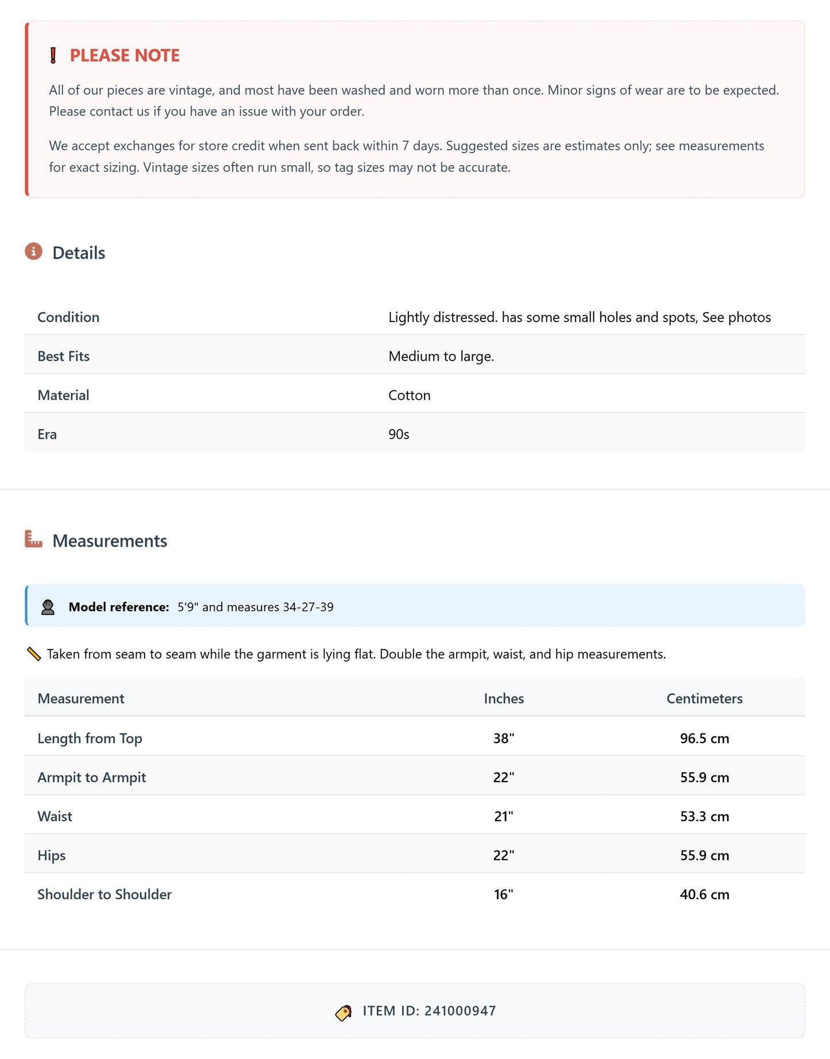Click the Details section heading
This screenshot has height=1059, width=830.
pos(79,253)
